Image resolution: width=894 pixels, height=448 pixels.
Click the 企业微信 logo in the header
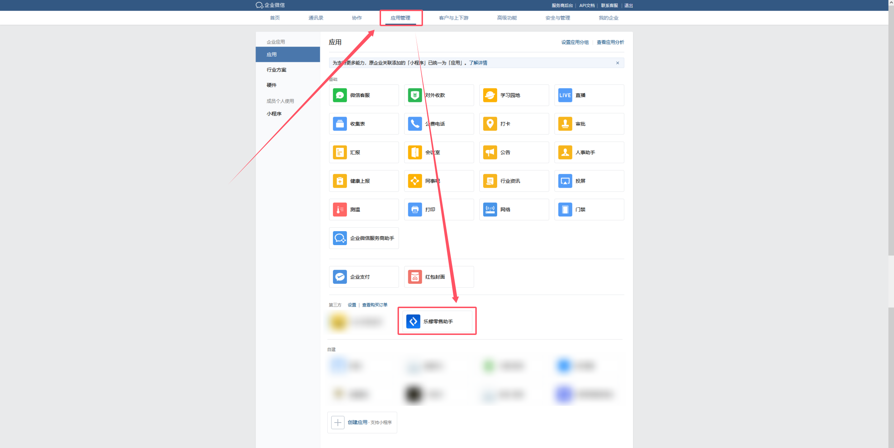tap(270, 5)
